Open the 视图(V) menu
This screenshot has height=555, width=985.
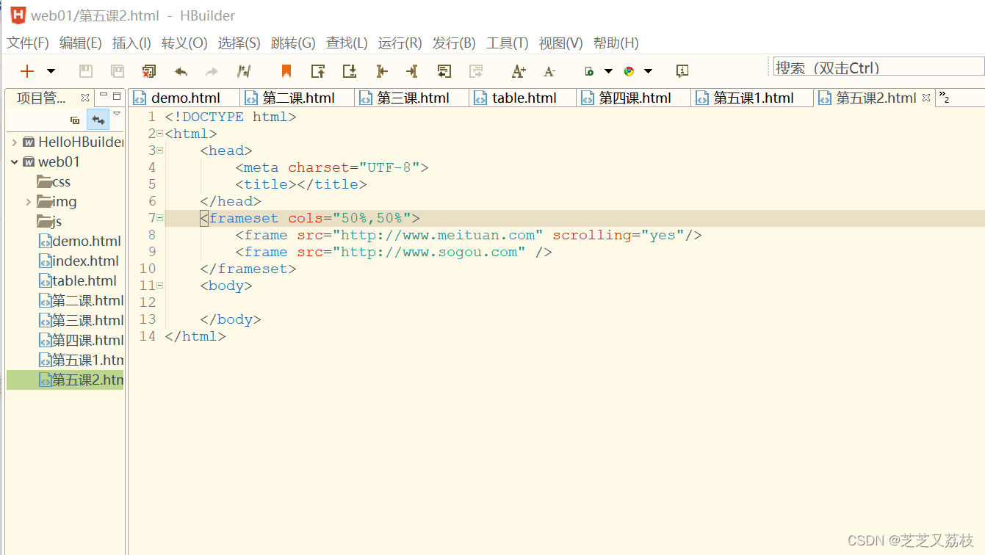pos(561,43)
